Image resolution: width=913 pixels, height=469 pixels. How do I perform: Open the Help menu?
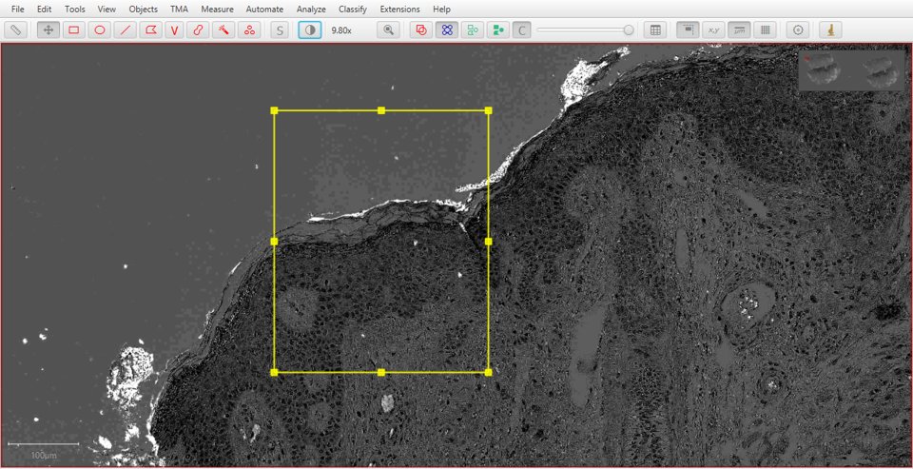click(441, 10)
